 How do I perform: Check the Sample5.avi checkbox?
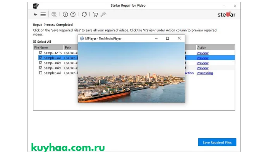(x=41, y=73)
